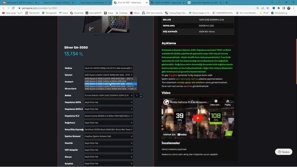Open the Kulaklık headset dropdown
The width and height of the screenshot is (297, 167).
click(109, 164)
